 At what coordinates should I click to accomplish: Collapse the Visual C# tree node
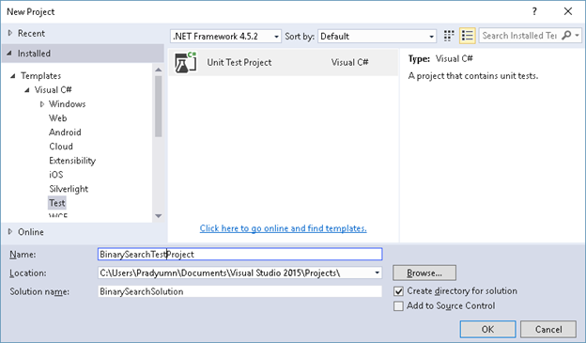click(x=27, y=90)
